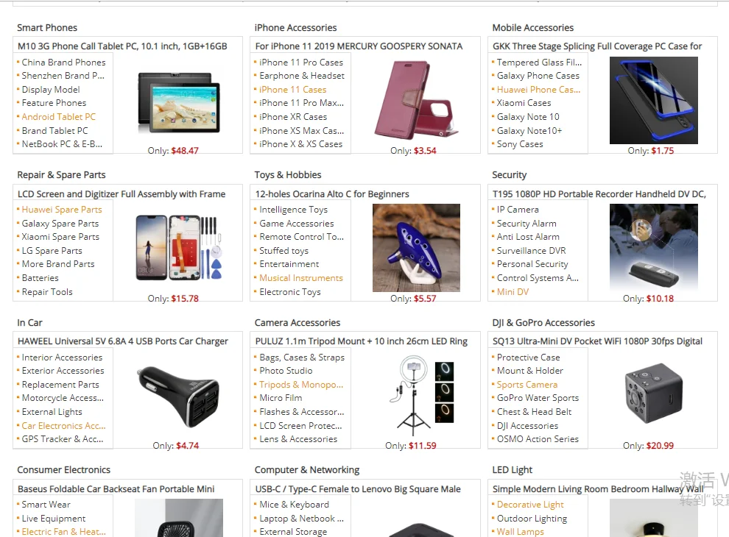The image size is (729, 537).
Task: Click the maroon iPhone 11 wallet case image
Action: point(416,100)
